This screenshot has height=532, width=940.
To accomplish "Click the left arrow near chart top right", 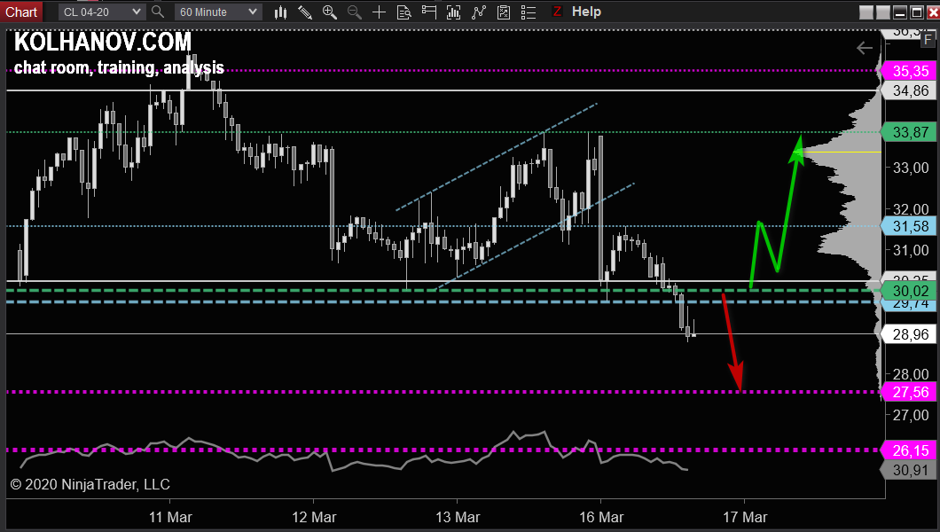I will pyautogui.click(x=865, y=48).
